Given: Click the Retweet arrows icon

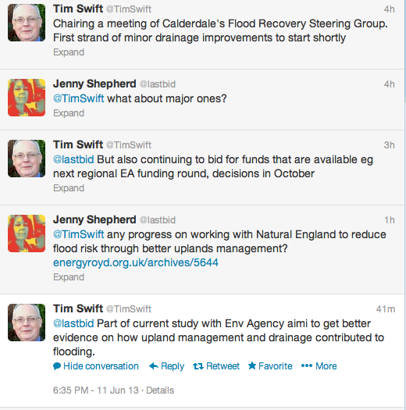Looking at the screenshot, I should click(x=198, y=366).
